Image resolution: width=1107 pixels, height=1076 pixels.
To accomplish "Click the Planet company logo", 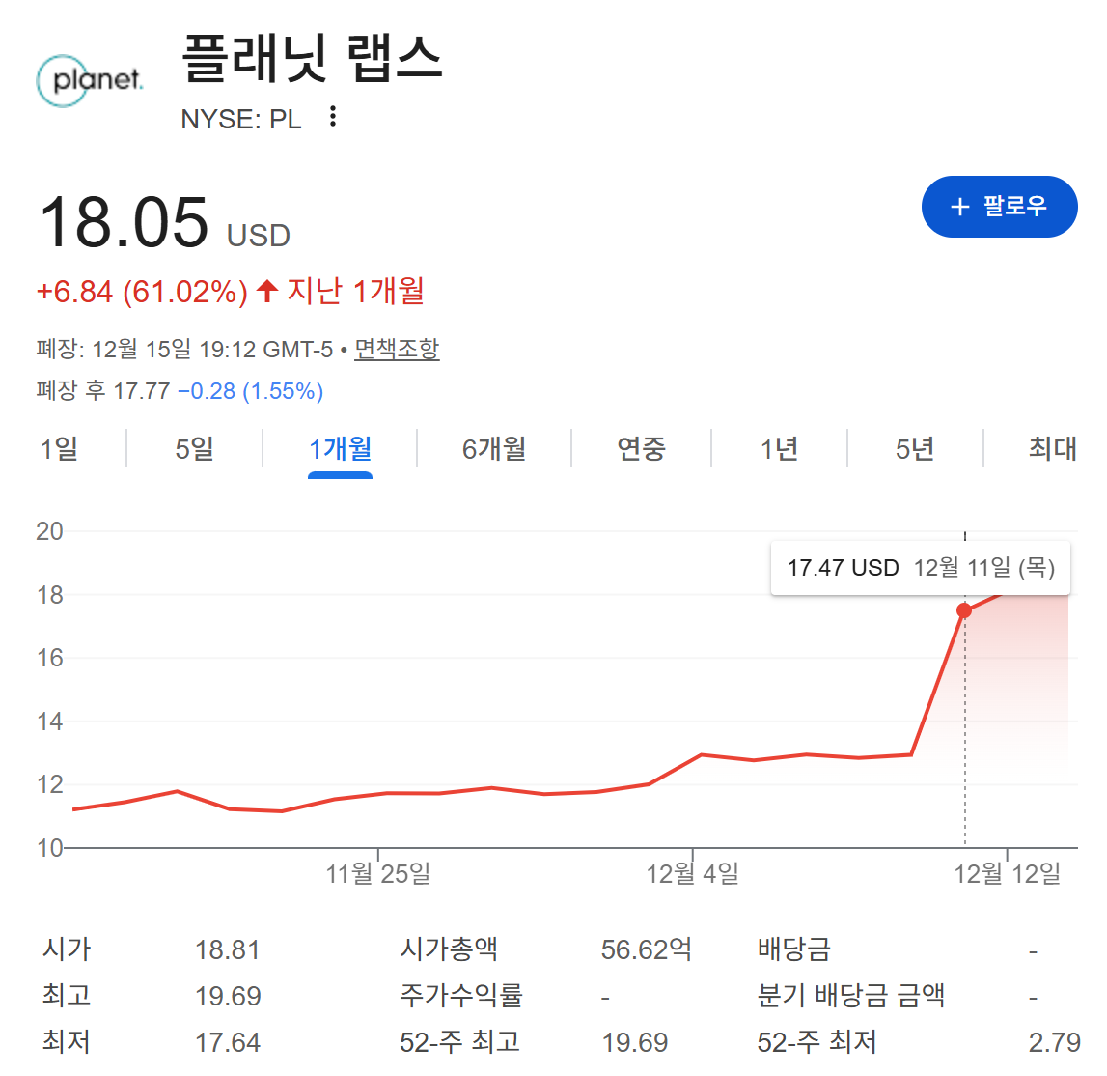I will (90, 80).
